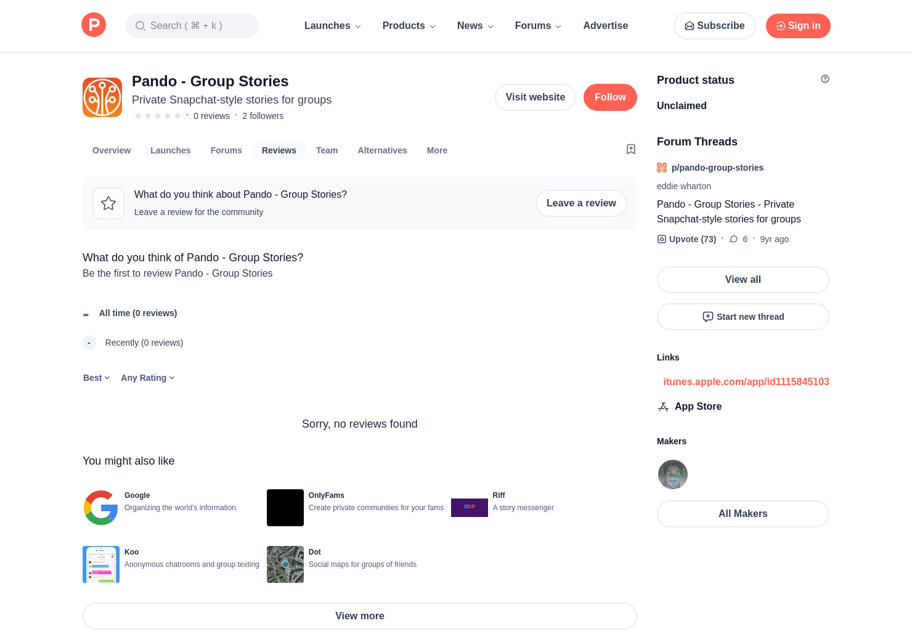The height and width of the screenshot is (639, 912).
Task: Open the itunes.apple.com app link
Action: tap(746, 381)
